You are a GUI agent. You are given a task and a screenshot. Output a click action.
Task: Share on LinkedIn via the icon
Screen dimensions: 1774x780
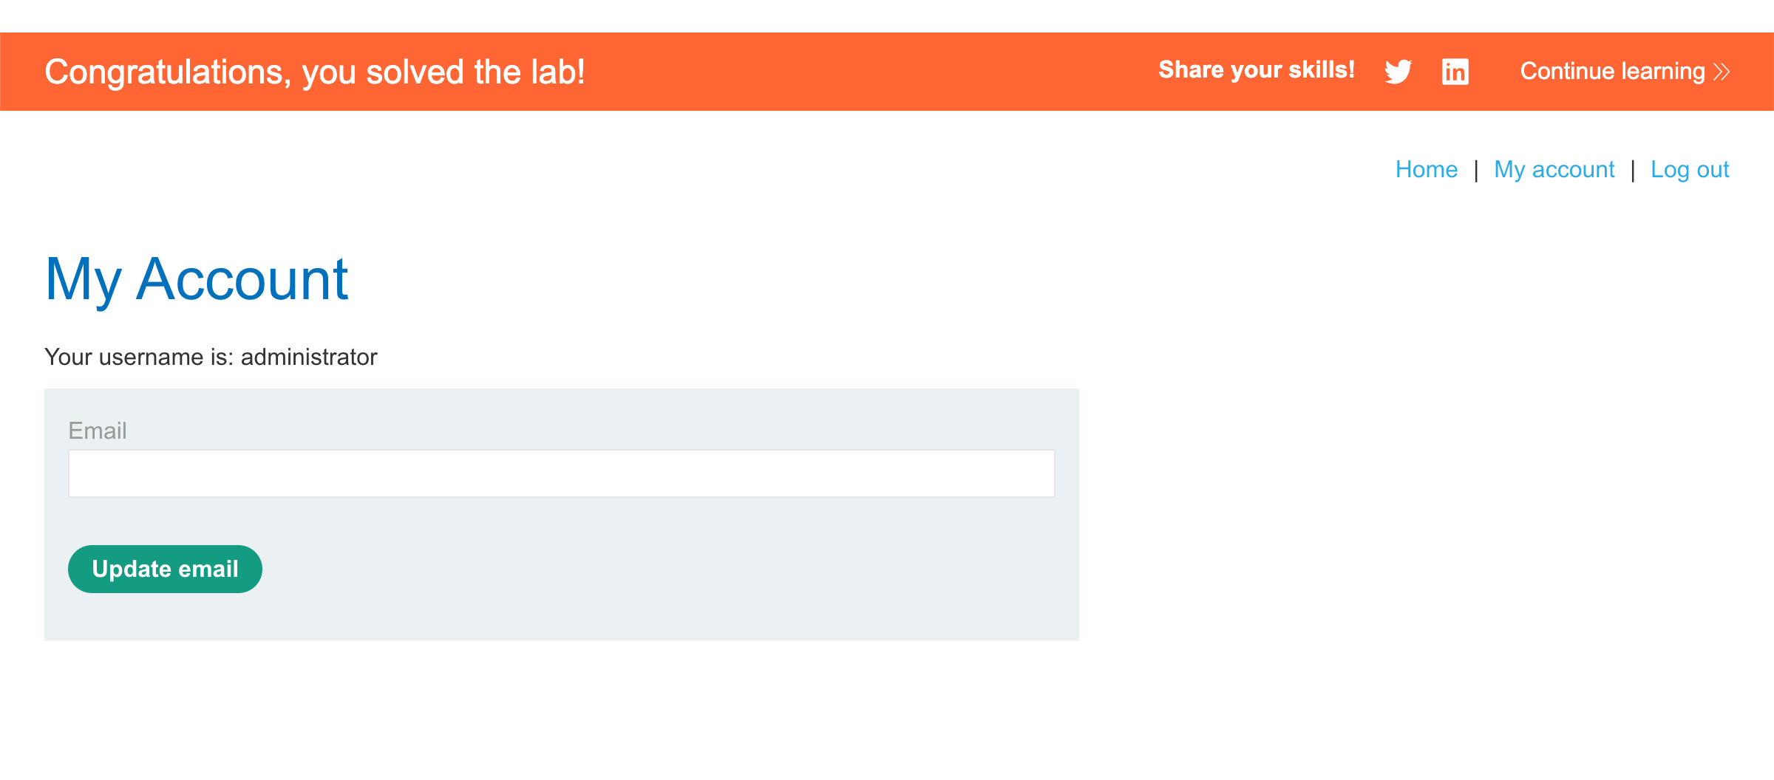click(1455, 72)
